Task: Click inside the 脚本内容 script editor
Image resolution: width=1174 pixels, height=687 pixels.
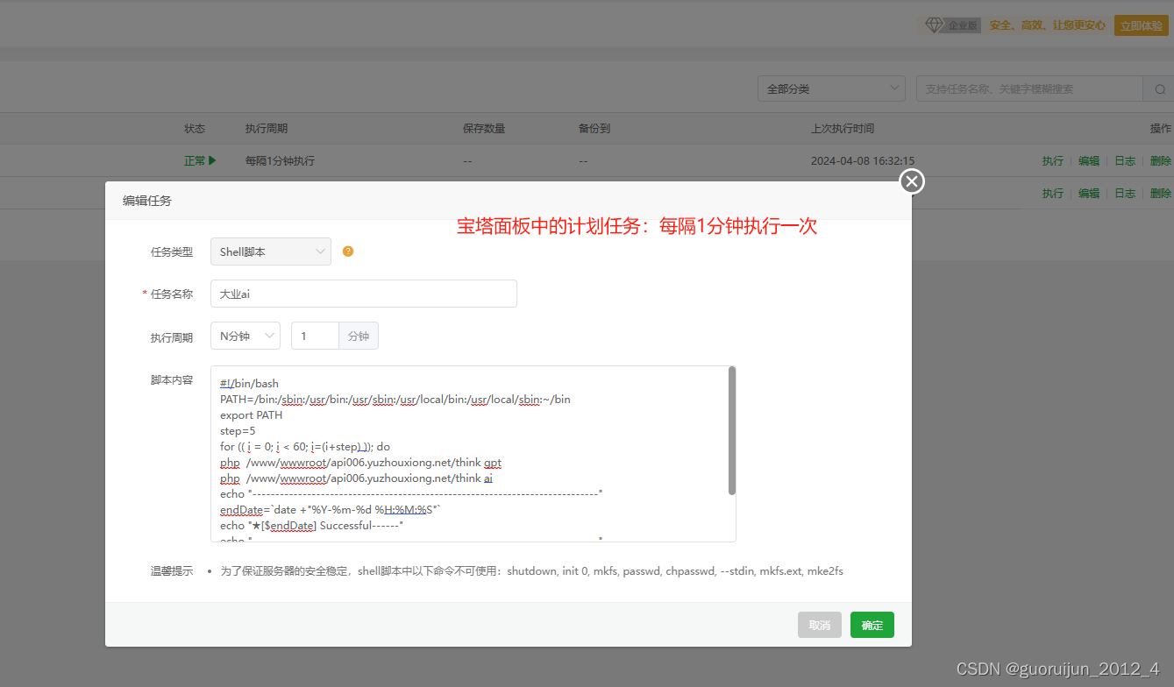Action: [x=469, y=454]
